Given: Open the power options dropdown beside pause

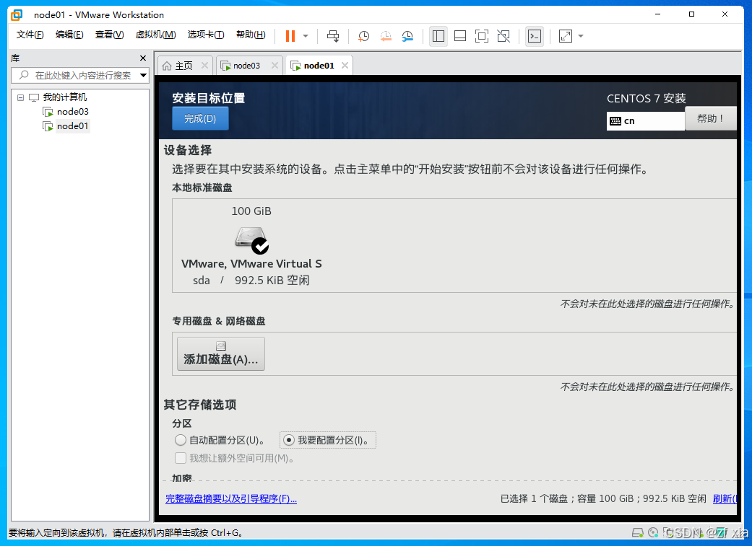Looking at the screenshot, I should 306,36.
